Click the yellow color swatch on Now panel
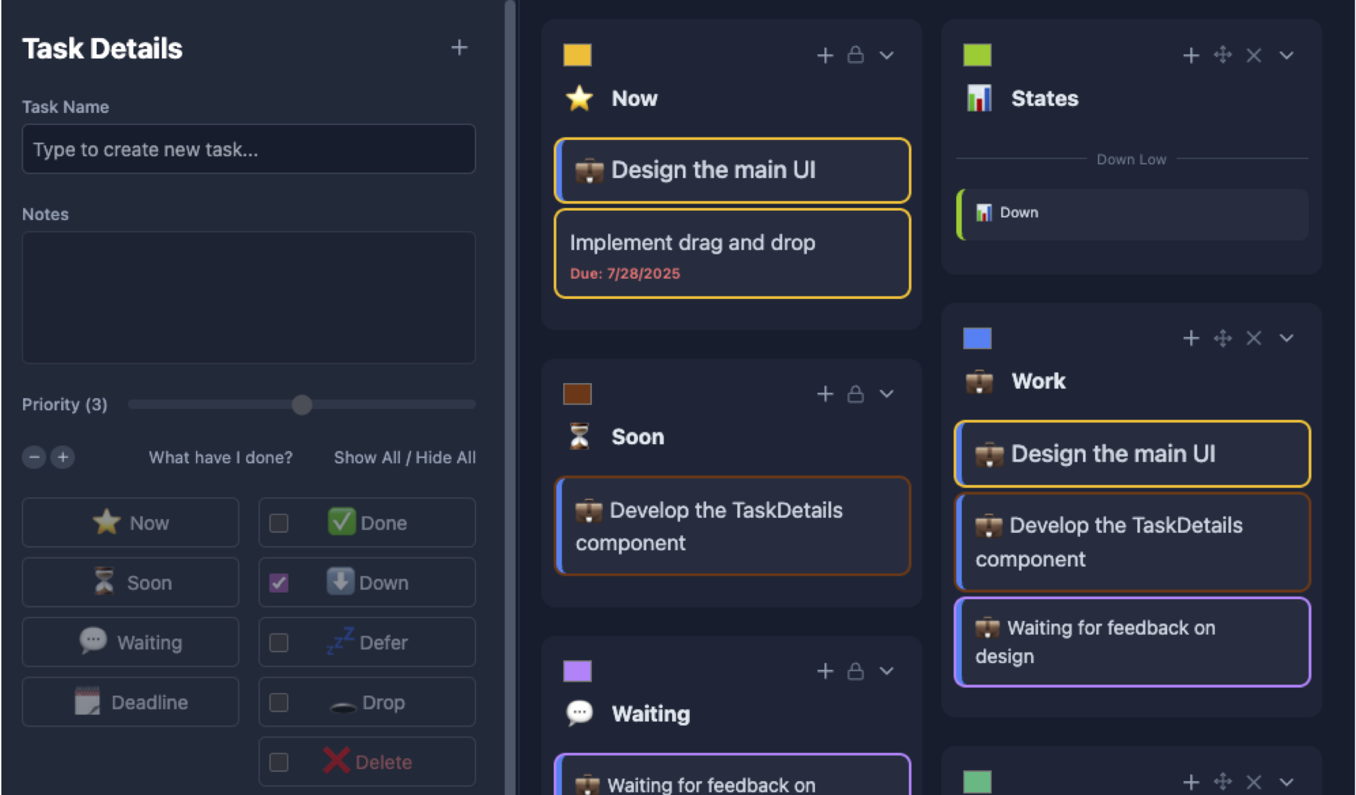 pos(577,55)
